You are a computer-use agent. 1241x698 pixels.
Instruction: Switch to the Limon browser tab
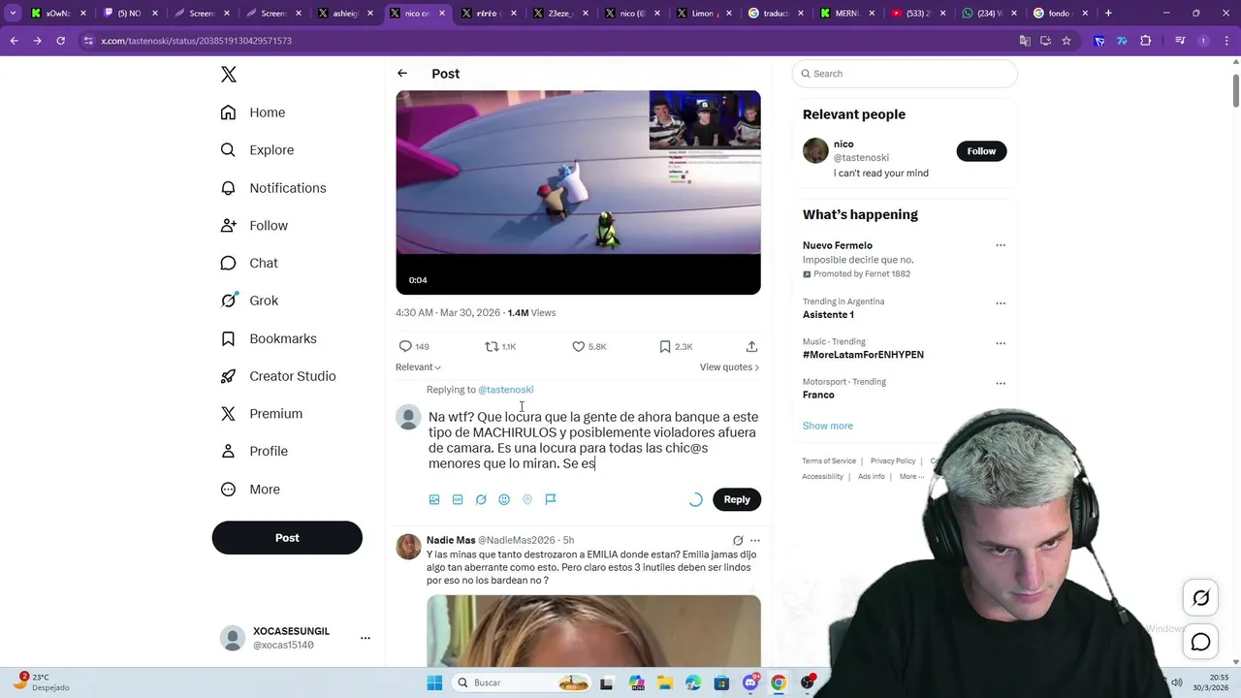705,14
